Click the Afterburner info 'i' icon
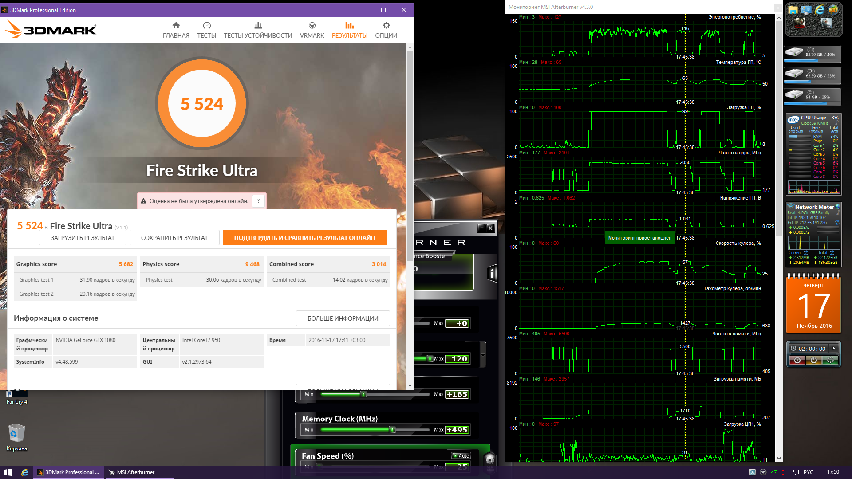852x479 pixels. pos(492,274)
